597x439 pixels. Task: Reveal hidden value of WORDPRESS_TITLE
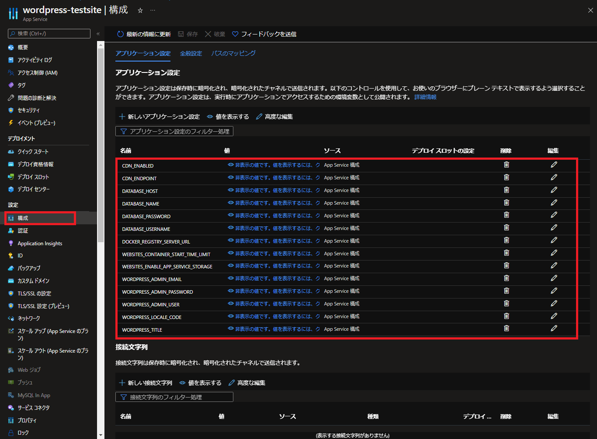click(274, 329)
